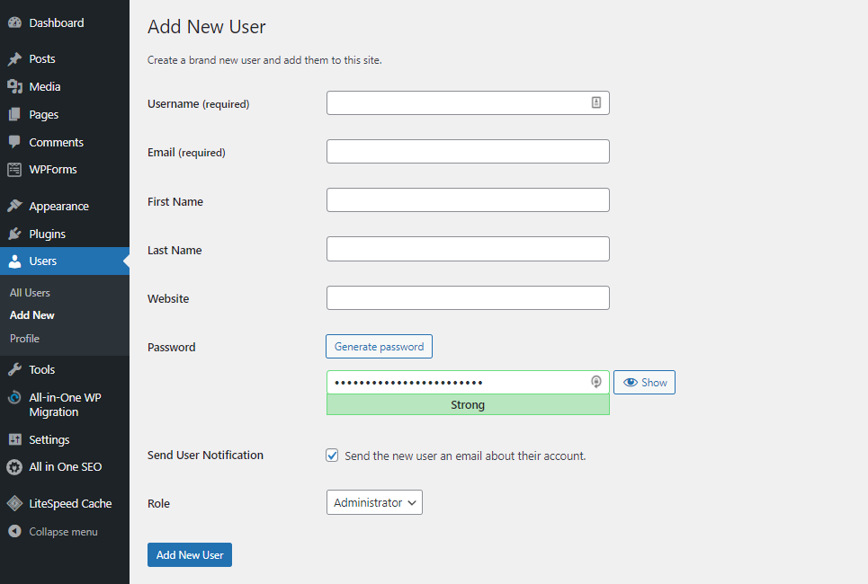
Task: Uncheck the send user notification checkbox
Action: tap(332, 456)
